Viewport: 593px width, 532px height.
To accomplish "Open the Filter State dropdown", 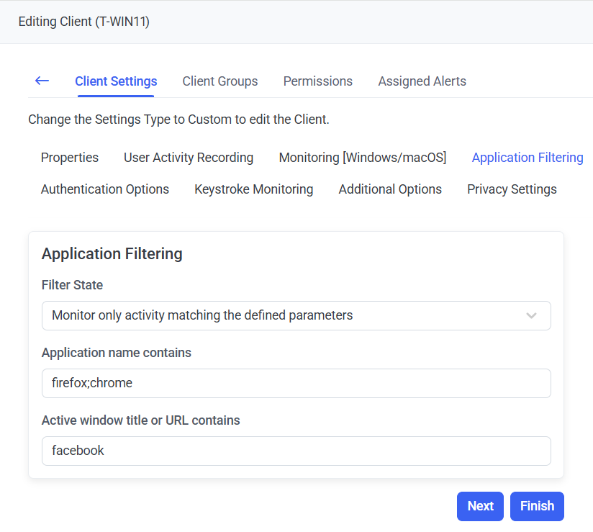I will [288, 315].
